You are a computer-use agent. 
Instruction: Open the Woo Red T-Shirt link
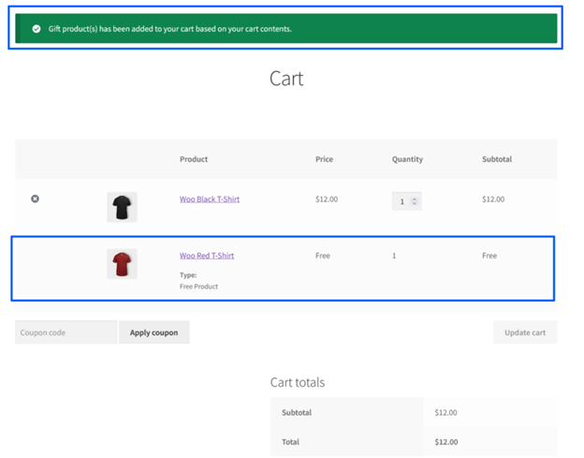[207, 256]
